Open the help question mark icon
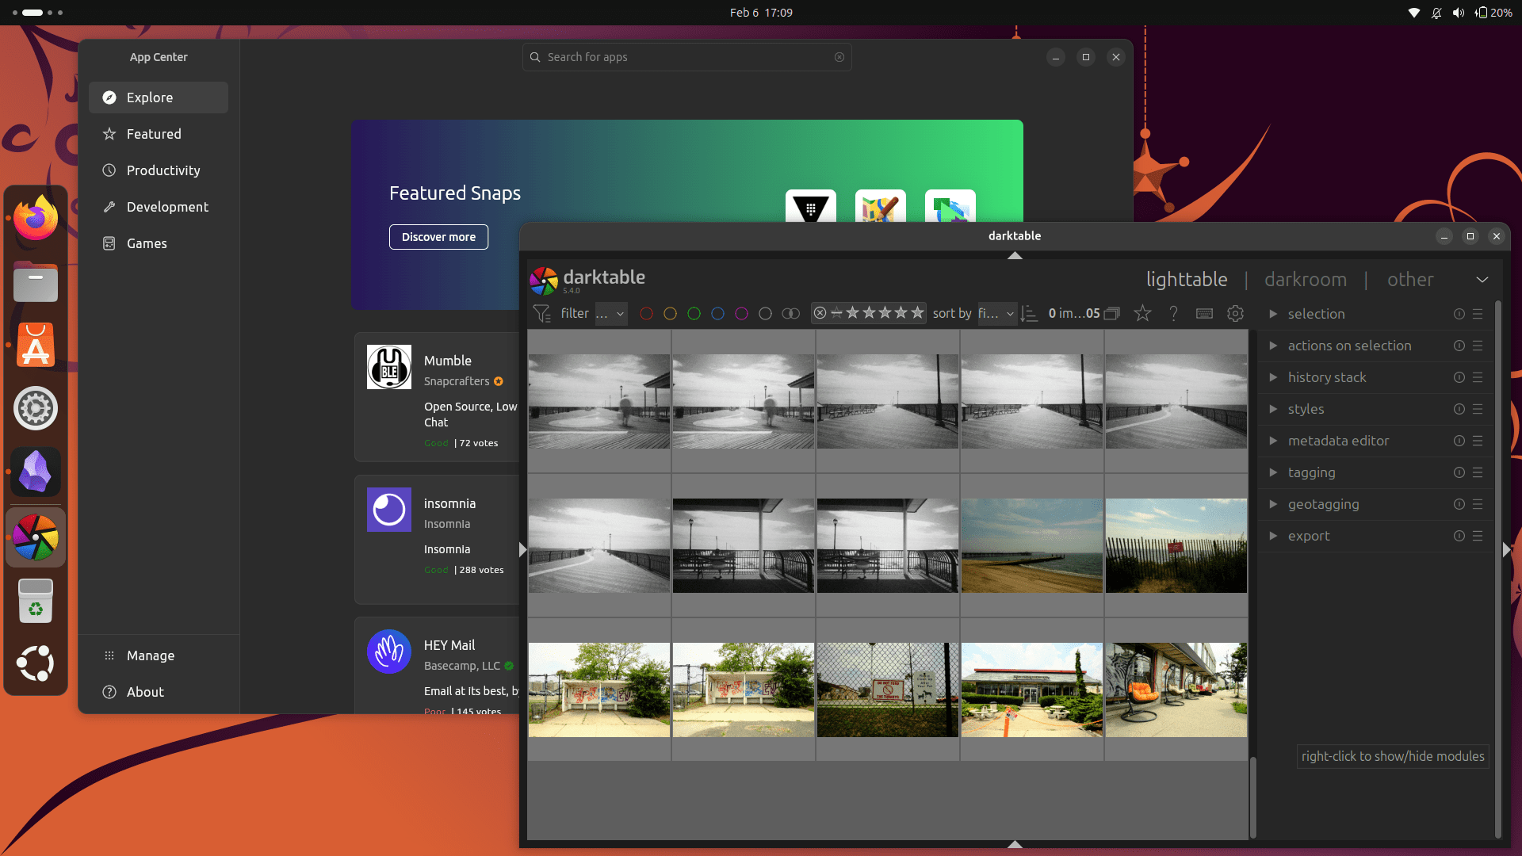Viewport: 1522px width, 856px height. point(1174,313)
